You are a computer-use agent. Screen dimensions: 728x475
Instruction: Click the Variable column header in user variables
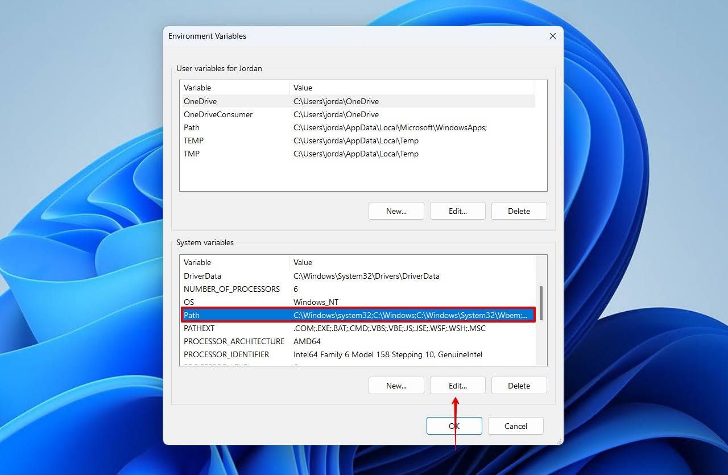tap(235, 88)
